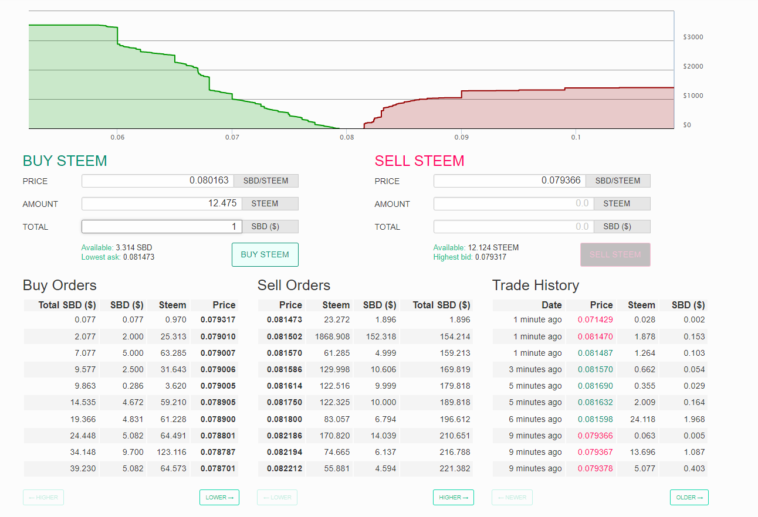Screen dimensions: 758x517
Task: Focus the Buy Steem total field
Action: pyautogui.click(x=161, y=226)
